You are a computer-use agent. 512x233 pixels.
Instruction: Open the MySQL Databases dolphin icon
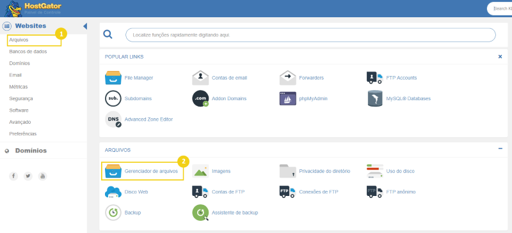pyautogui.click(x=375, y=98)
